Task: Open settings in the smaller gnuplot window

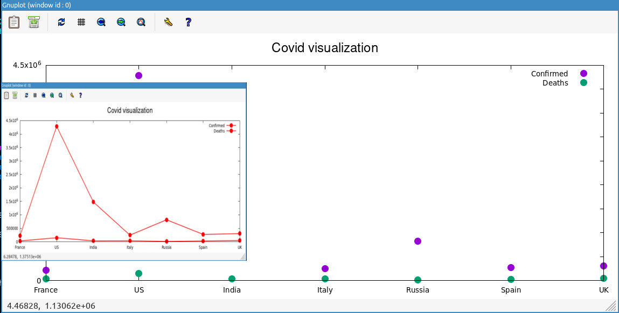Action: coord(72,95)
